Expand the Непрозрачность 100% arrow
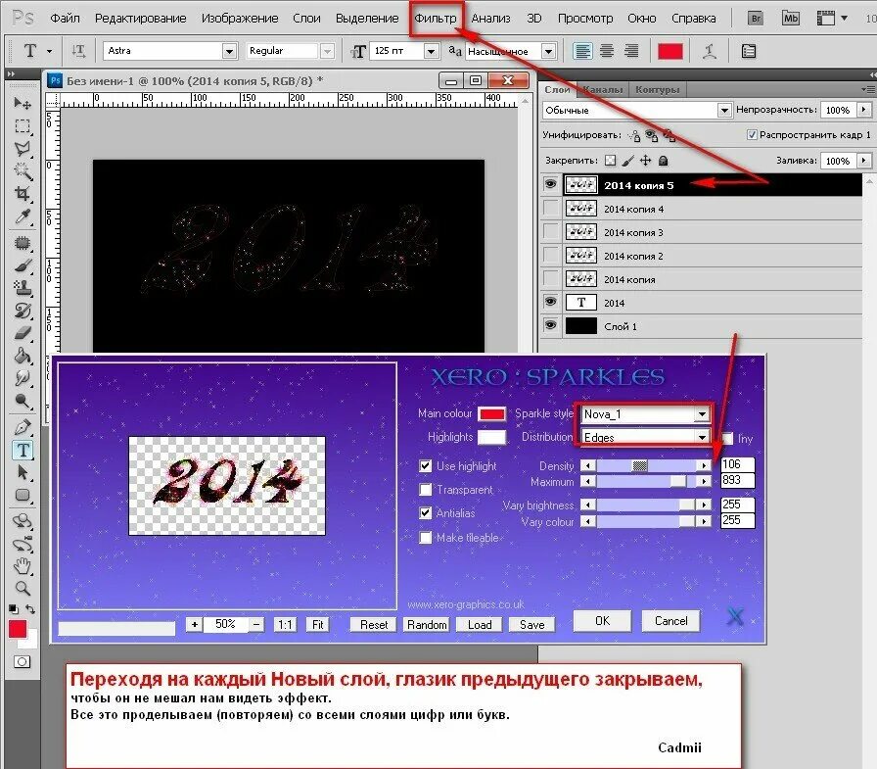 (x=864, y=110)
